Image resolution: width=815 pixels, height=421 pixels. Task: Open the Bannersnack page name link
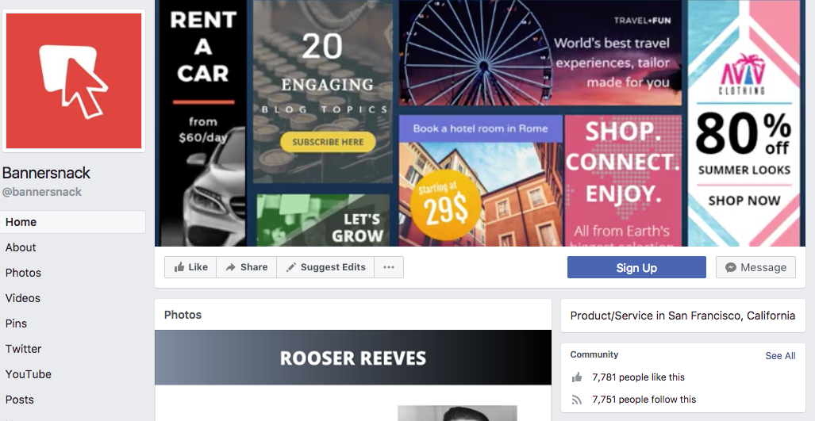(46, 173)
